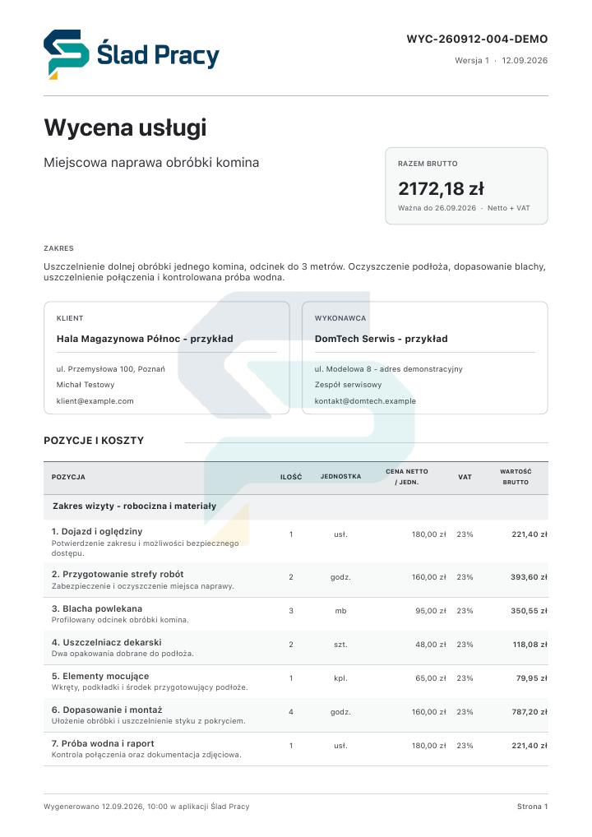592x837 pixels.
Task: Click address ul. Przemysłowa 100, Poznań
Action: click(x=110, y=369)
